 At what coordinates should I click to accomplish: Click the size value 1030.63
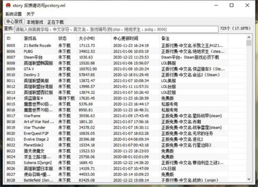coord(86,57)
